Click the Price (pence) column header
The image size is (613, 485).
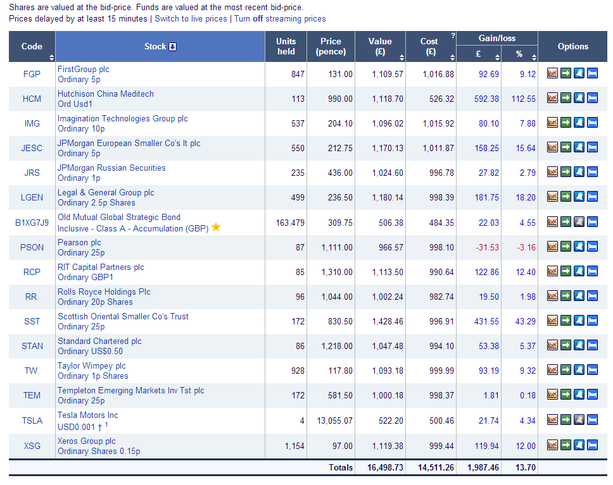point(331,46)
